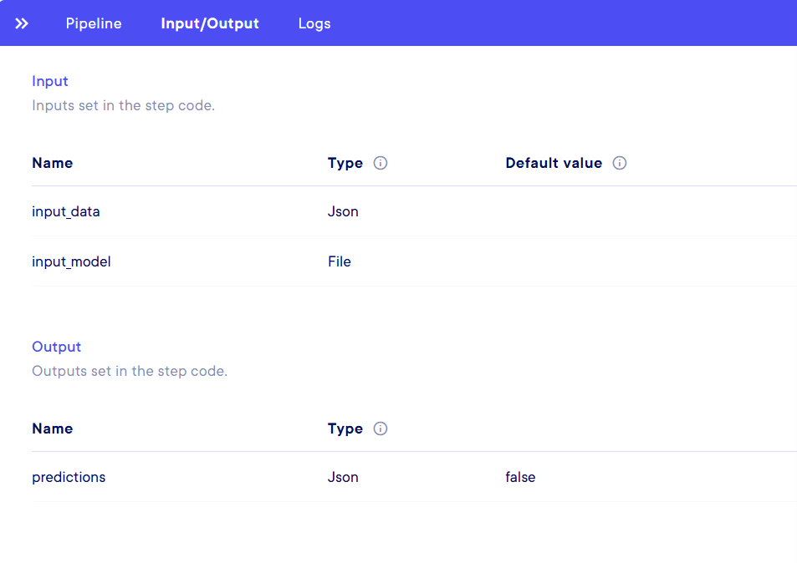Click the Name header in Input table
This screenshot has width=797, height=563.
coord(53,163)
